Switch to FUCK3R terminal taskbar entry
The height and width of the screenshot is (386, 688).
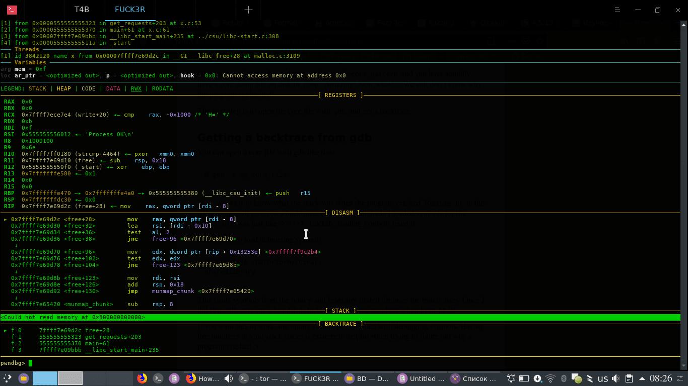[x=316, y=378]
